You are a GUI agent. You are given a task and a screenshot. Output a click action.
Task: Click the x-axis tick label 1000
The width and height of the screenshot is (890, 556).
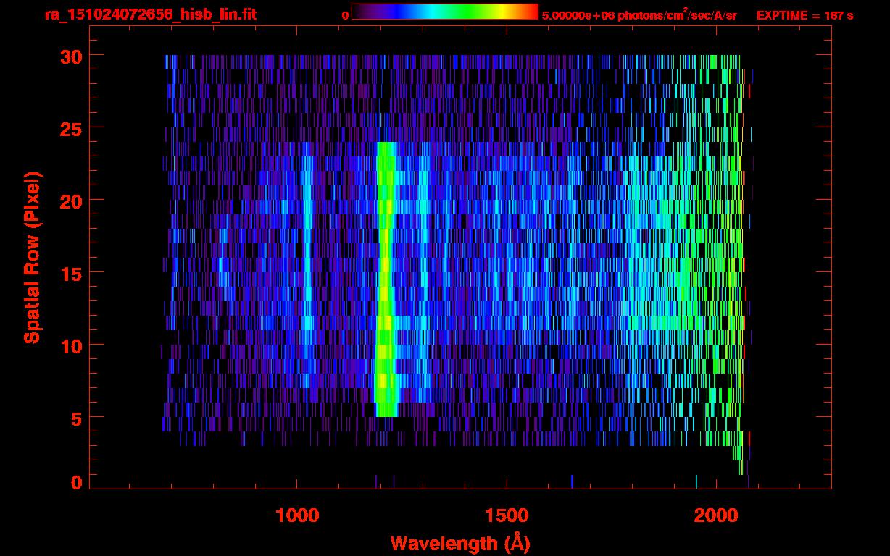tap(297, 515)
